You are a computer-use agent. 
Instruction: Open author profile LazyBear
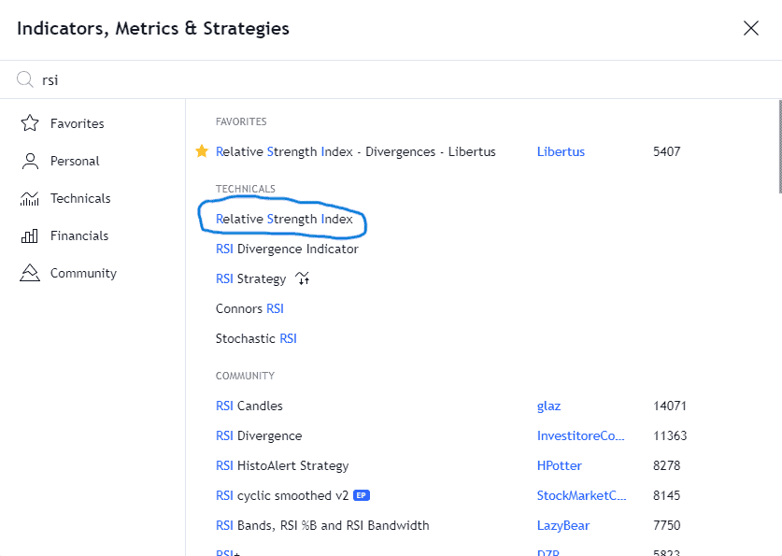tap(563, 525)
